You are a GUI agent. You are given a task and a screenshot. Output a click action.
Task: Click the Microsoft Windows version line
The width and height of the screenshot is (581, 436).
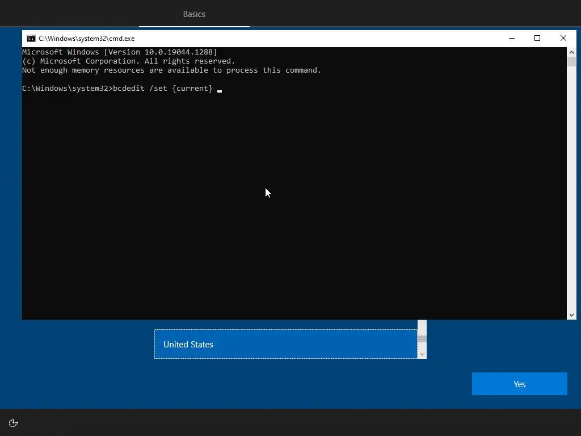[120, 52]
